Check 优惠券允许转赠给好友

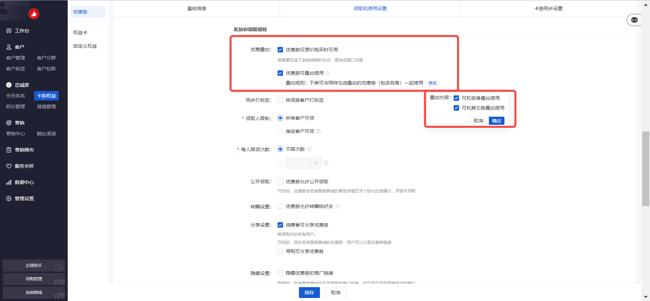coord(280,206)
